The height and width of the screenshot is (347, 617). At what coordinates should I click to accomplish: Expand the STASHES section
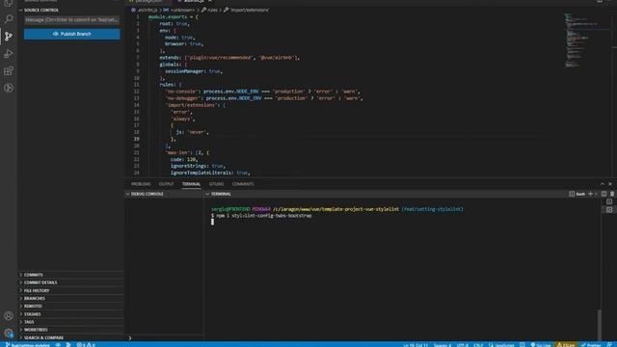[x=70, y=314]
